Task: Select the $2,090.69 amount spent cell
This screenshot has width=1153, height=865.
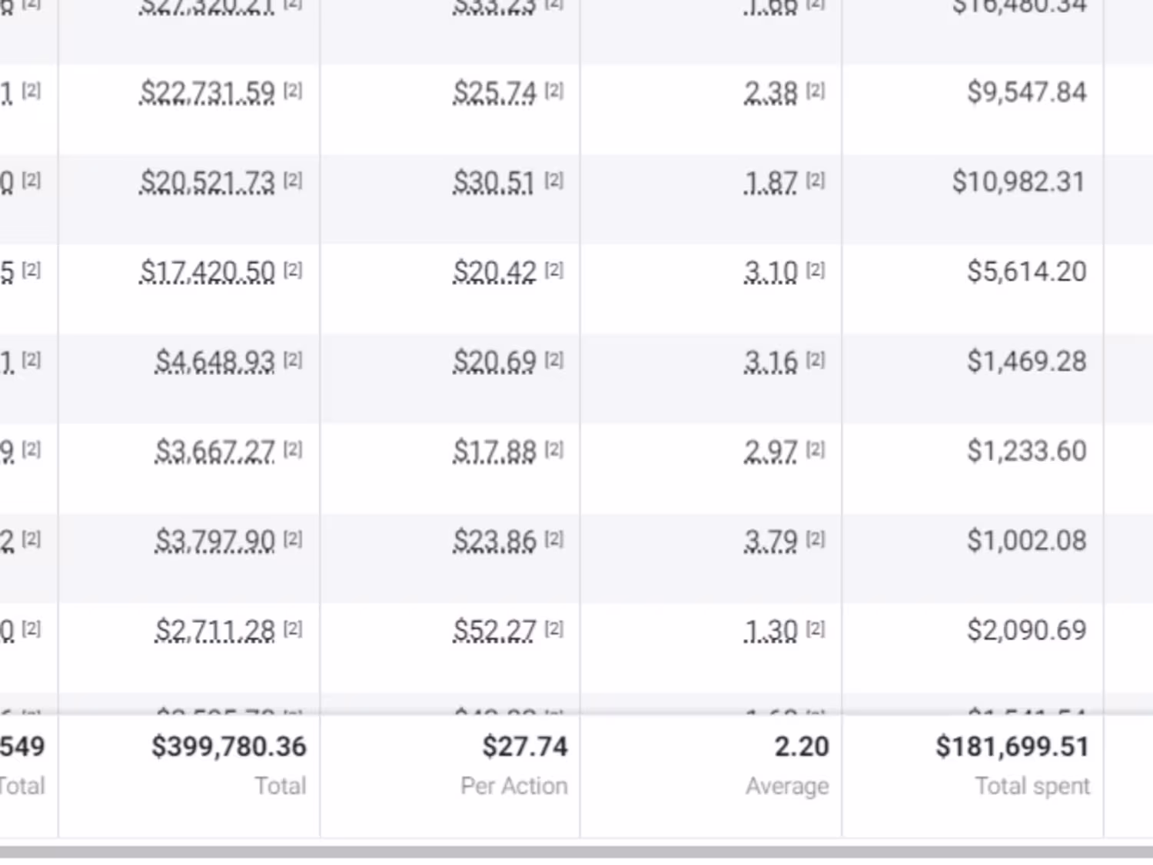Action: tap(1027, 631)
